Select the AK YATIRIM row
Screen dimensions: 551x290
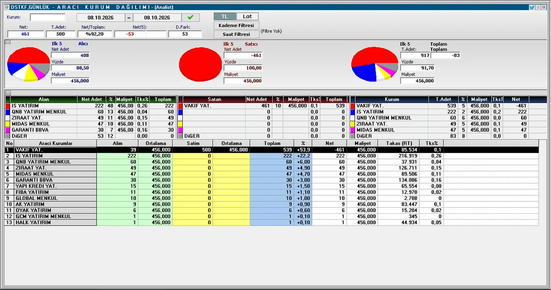pos(271,204)
